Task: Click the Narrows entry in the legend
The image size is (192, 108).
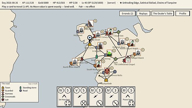Action: pos(7,94)
